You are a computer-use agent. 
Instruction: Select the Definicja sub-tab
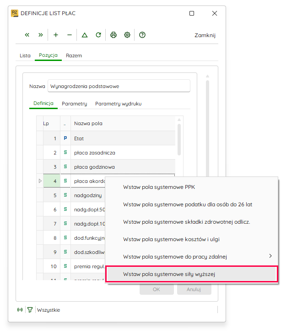[43, 104]
